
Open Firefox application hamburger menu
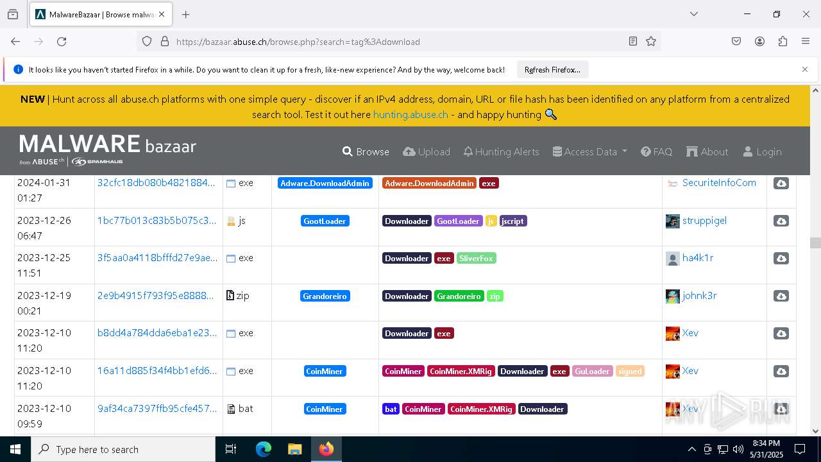tap(806, 42)
